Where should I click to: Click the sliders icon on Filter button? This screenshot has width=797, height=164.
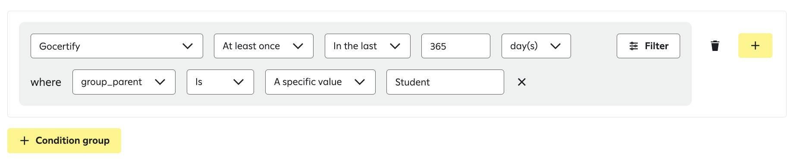point(634,46)
